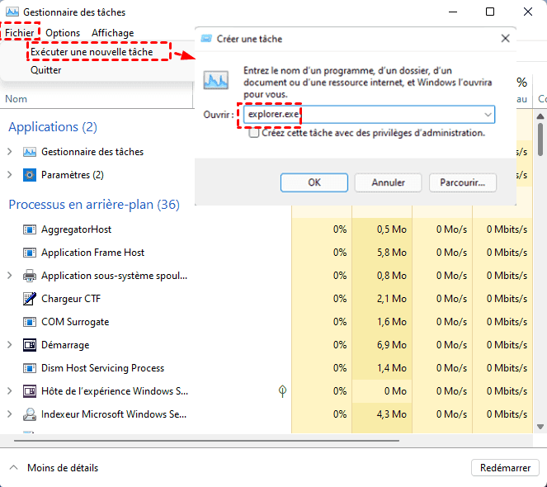Viewport: 547px width, 487px height.
Task: Click the Gestionnaire des tâches app row icon
Action: coord(30,152)
